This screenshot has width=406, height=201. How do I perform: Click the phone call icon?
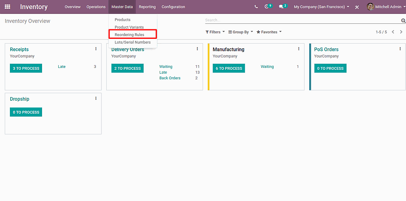click(x=256, y=7)
